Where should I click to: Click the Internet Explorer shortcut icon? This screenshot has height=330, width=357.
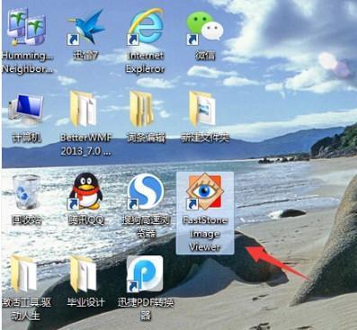click(x=146, y=27)
